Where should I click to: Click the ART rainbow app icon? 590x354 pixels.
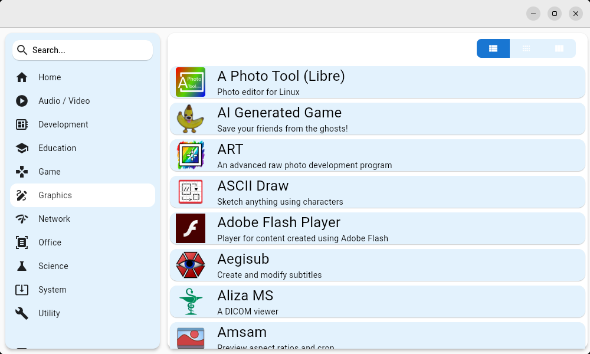(191, 155)
